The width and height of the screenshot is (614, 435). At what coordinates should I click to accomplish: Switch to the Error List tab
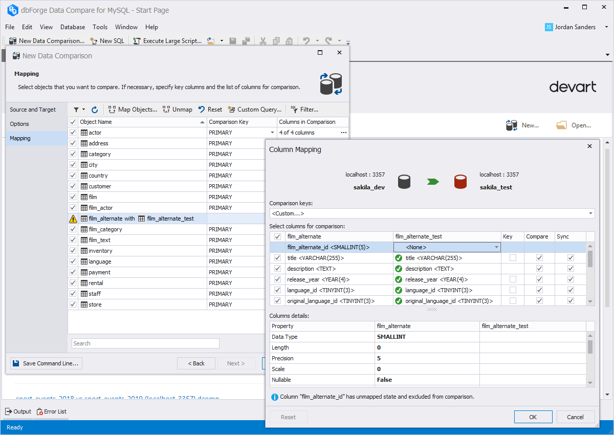click(x=51, y=411)
